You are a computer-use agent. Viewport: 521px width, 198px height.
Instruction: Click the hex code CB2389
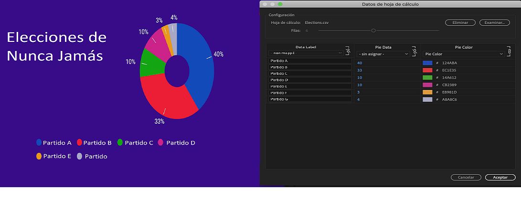click(449, 85)
